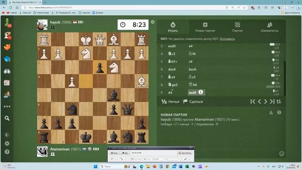Viewport: 302px width, 170px height.
Task: Select move exd5 in the move list
Action: click(x=172, y=46)
